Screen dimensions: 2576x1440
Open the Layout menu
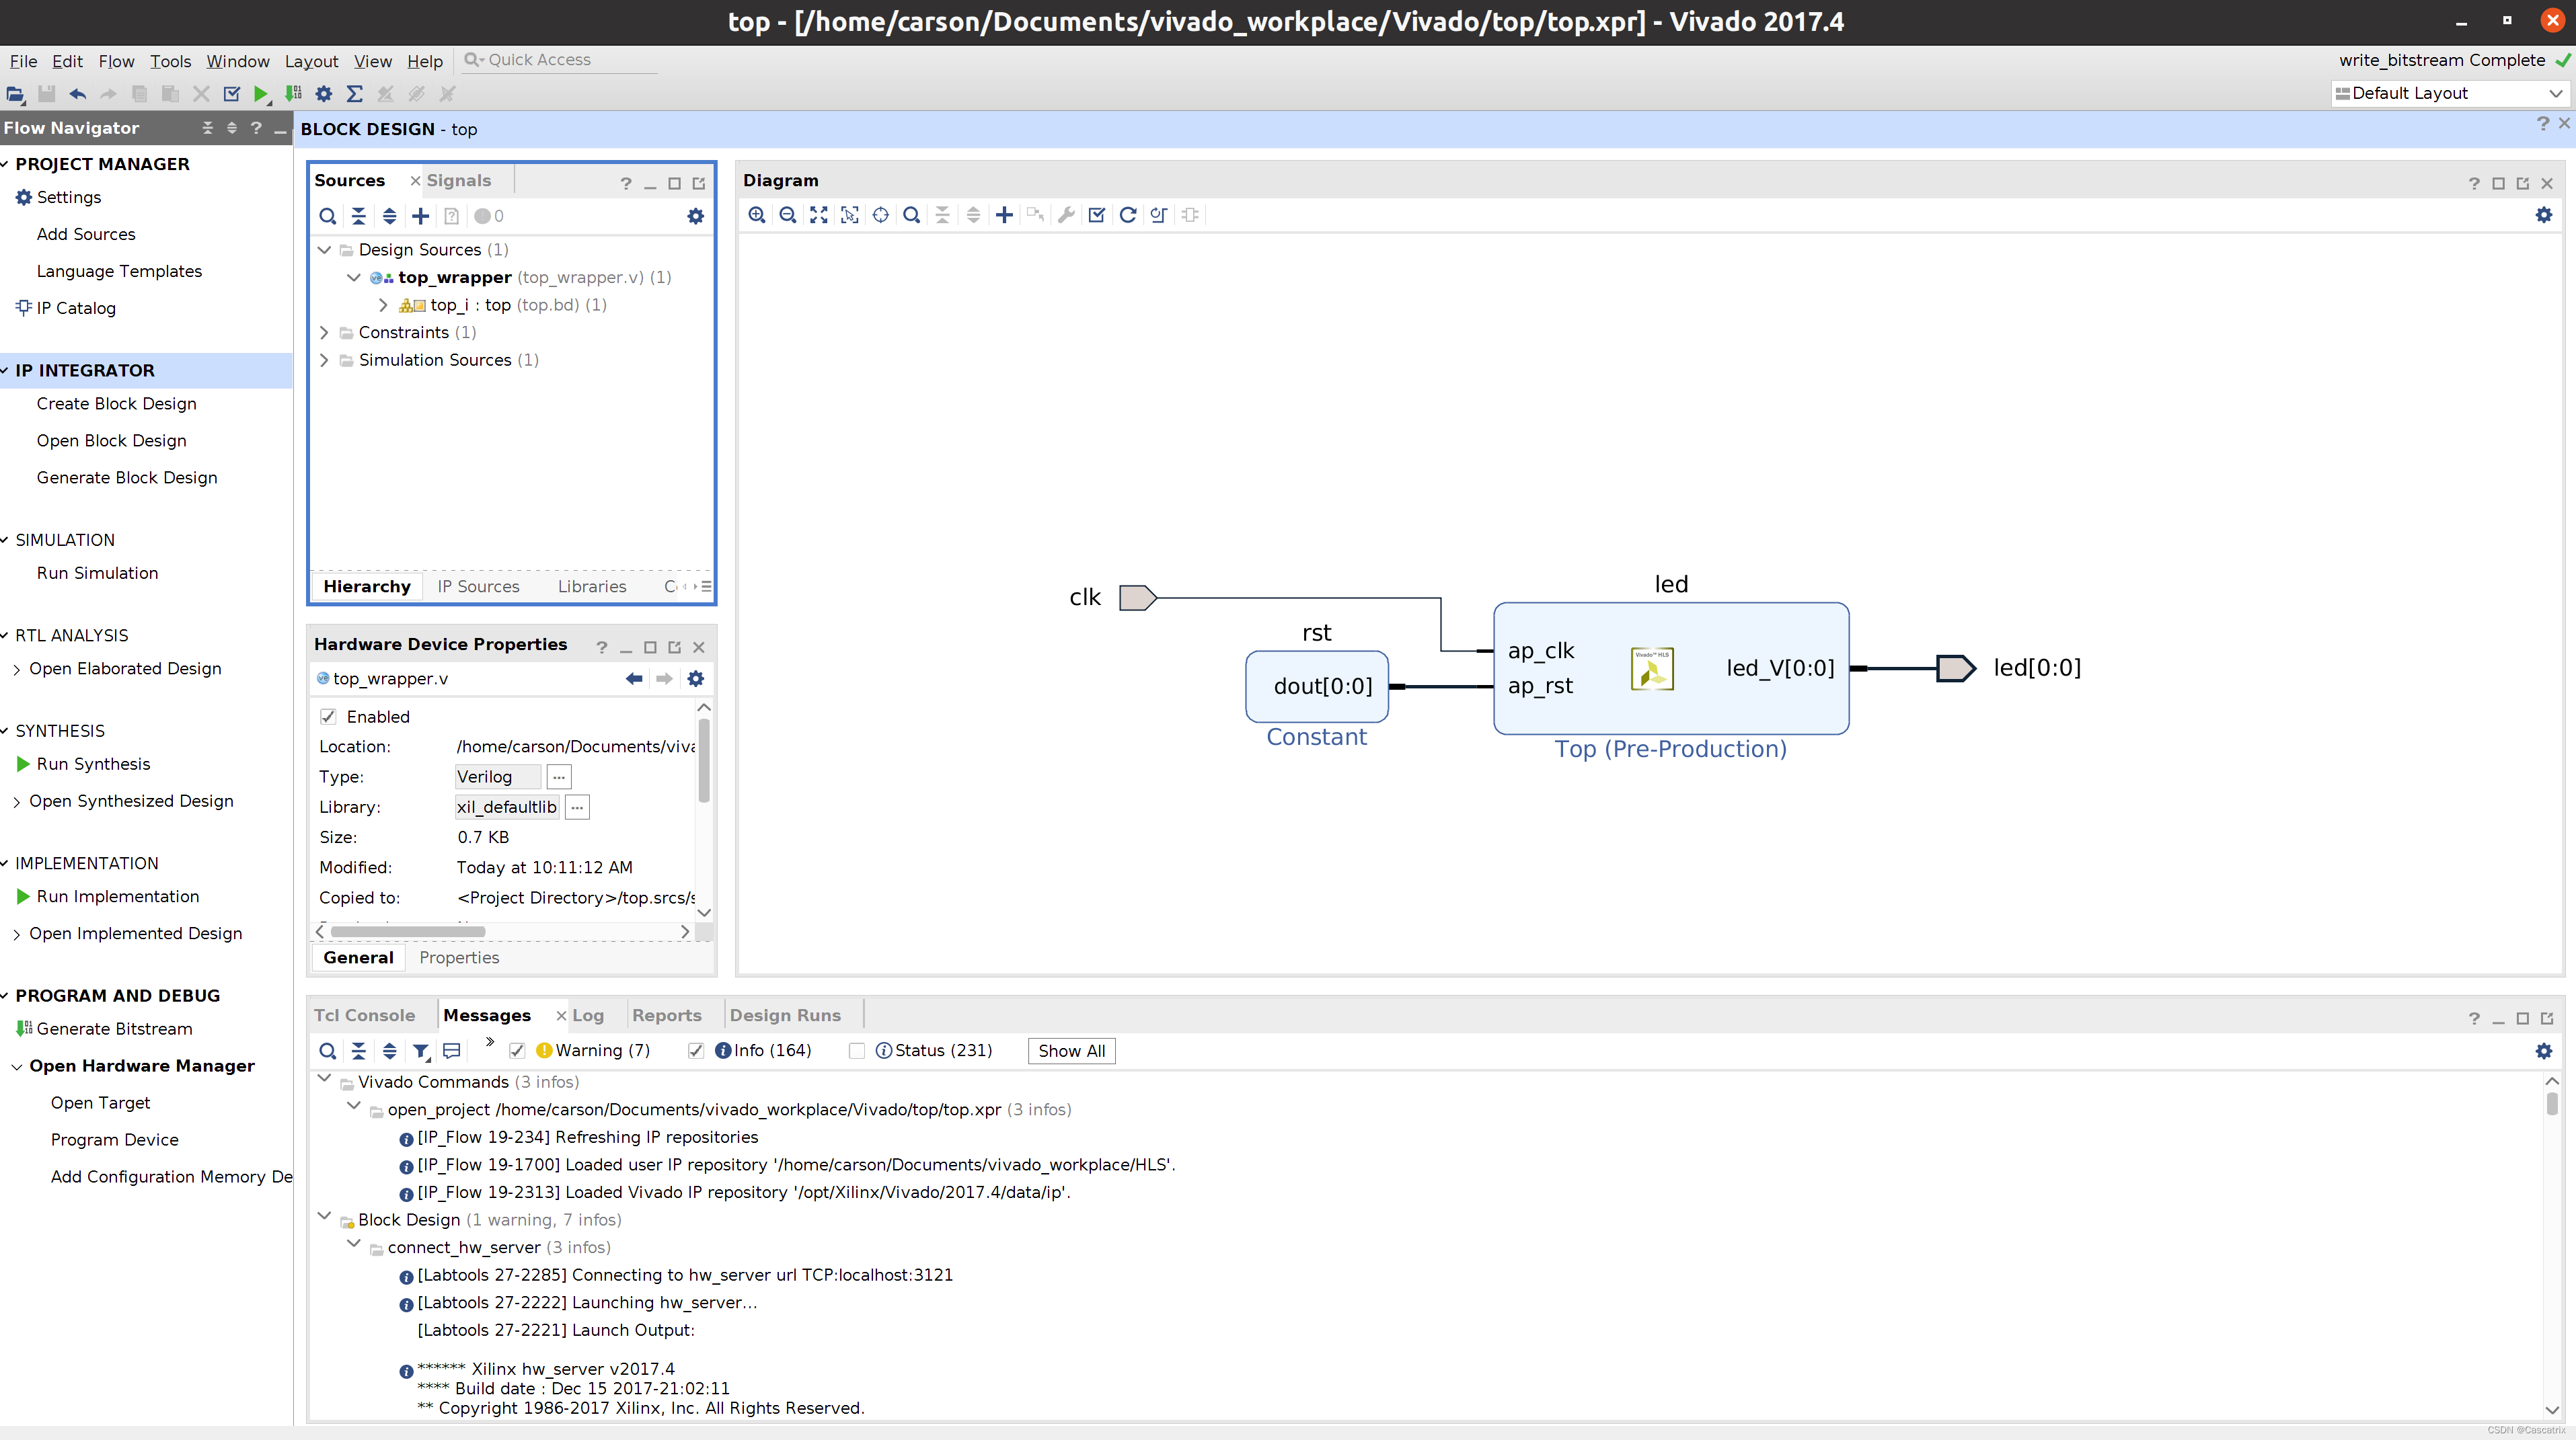pyautogui.click(x=312, y=61)
